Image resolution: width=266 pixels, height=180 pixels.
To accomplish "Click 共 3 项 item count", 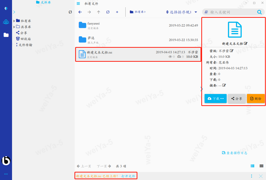I will point(121,166).
